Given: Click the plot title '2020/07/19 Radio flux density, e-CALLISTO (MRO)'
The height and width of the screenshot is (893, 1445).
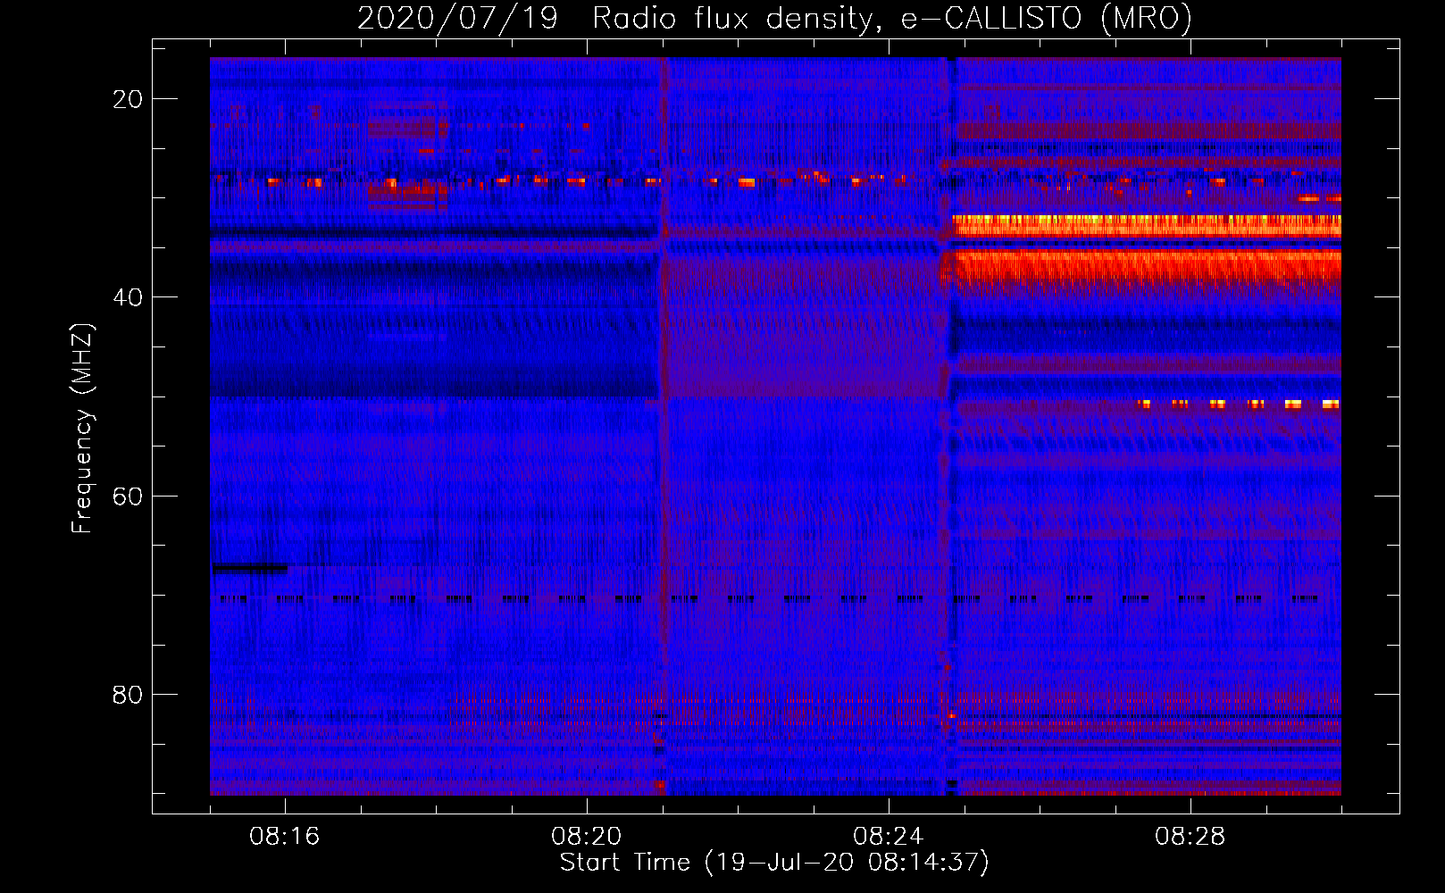Looking at the screenshot, I should 774,18.
